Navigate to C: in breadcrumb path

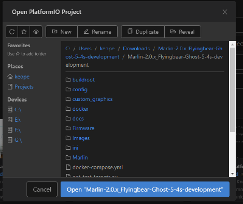(68, 49)
